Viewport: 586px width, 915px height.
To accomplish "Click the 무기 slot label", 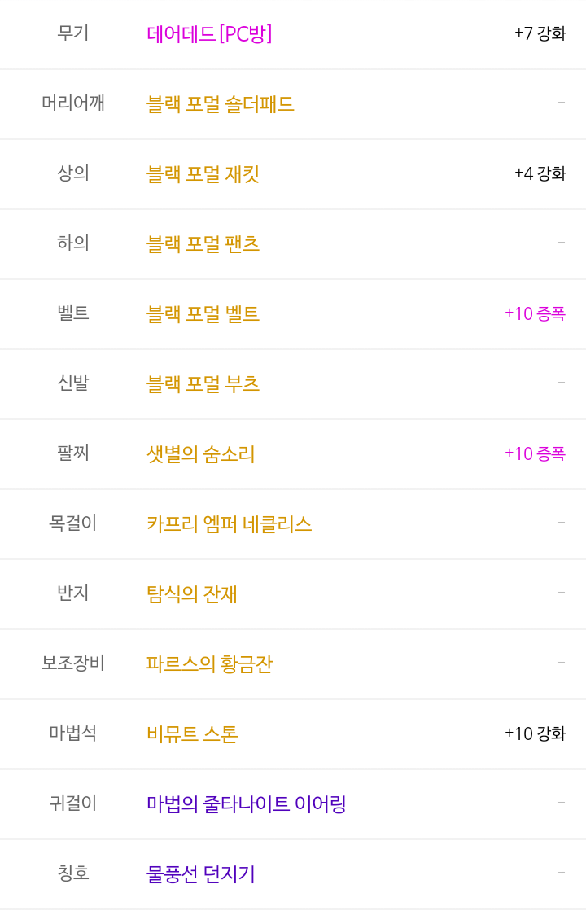I will pyautogui.click(x=73, y=33).
